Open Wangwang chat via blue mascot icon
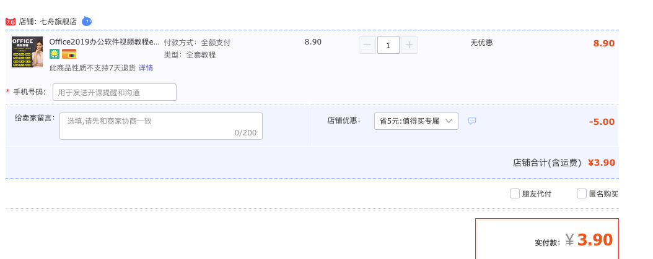The image size is (653, 259). 87,21
